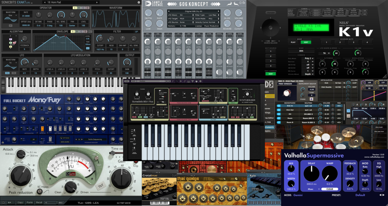Select Operator tab D in Exakt
The image size is (388, 206).
click(x=87, y=8)
